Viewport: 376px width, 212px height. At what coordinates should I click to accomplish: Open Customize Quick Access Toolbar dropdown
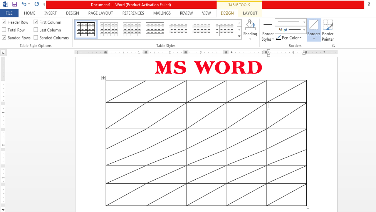[x=44, y=4]
